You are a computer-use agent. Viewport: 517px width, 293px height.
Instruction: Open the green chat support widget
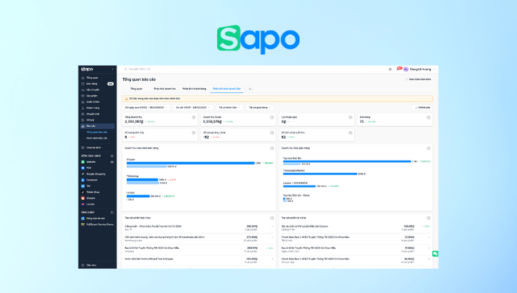click(435, 254)
